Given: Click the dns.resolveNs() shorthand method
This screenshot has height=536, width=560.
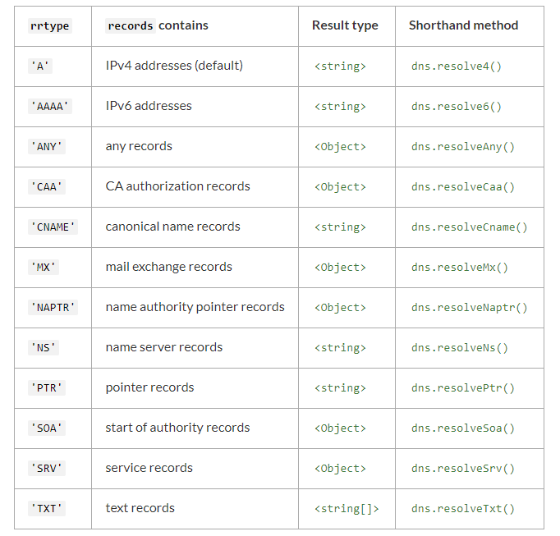Looking at the screenshot, I should (x=459, y=348).
